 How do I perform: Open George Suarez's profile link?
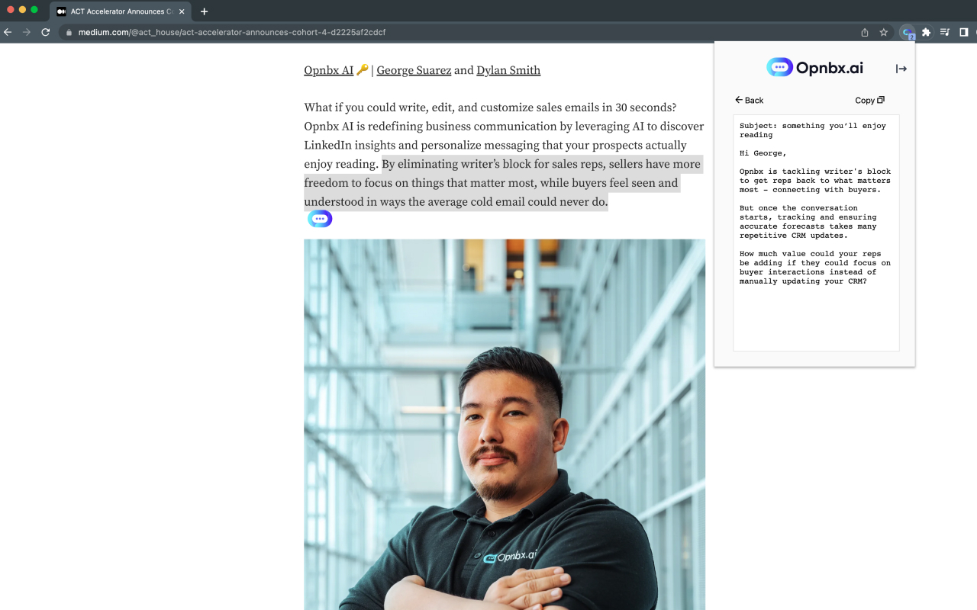[x=414, y=70]
